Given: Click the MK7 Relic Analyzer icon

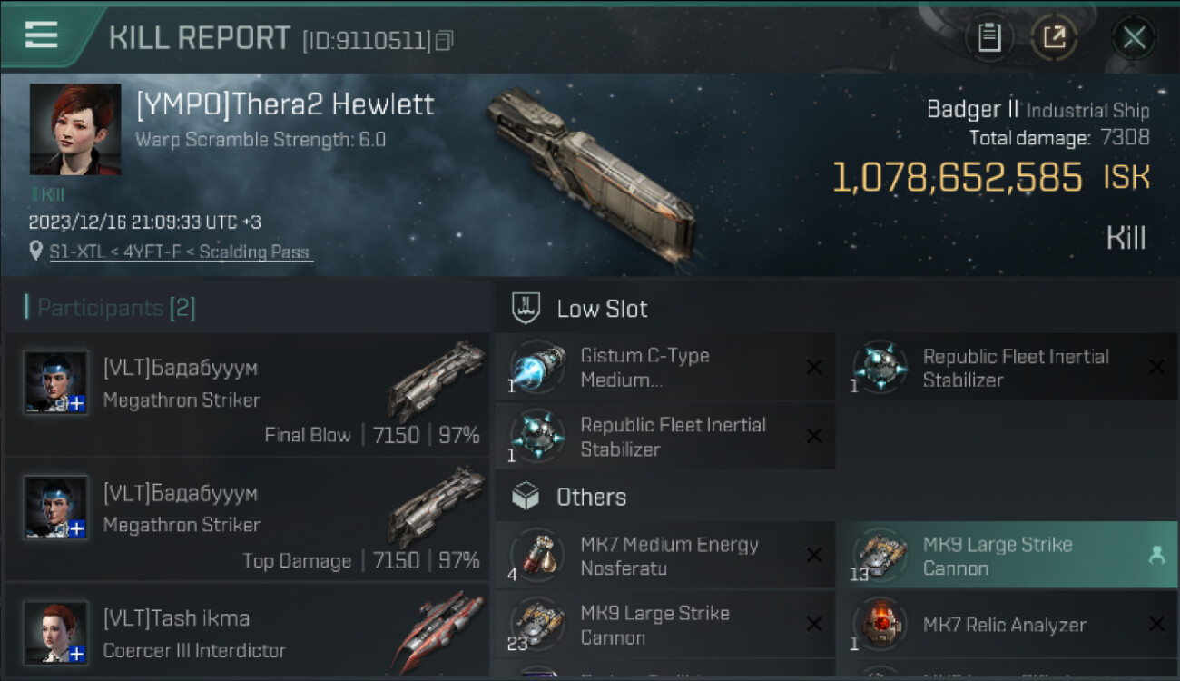Looking at the screenshot, I should click(880, 625).
